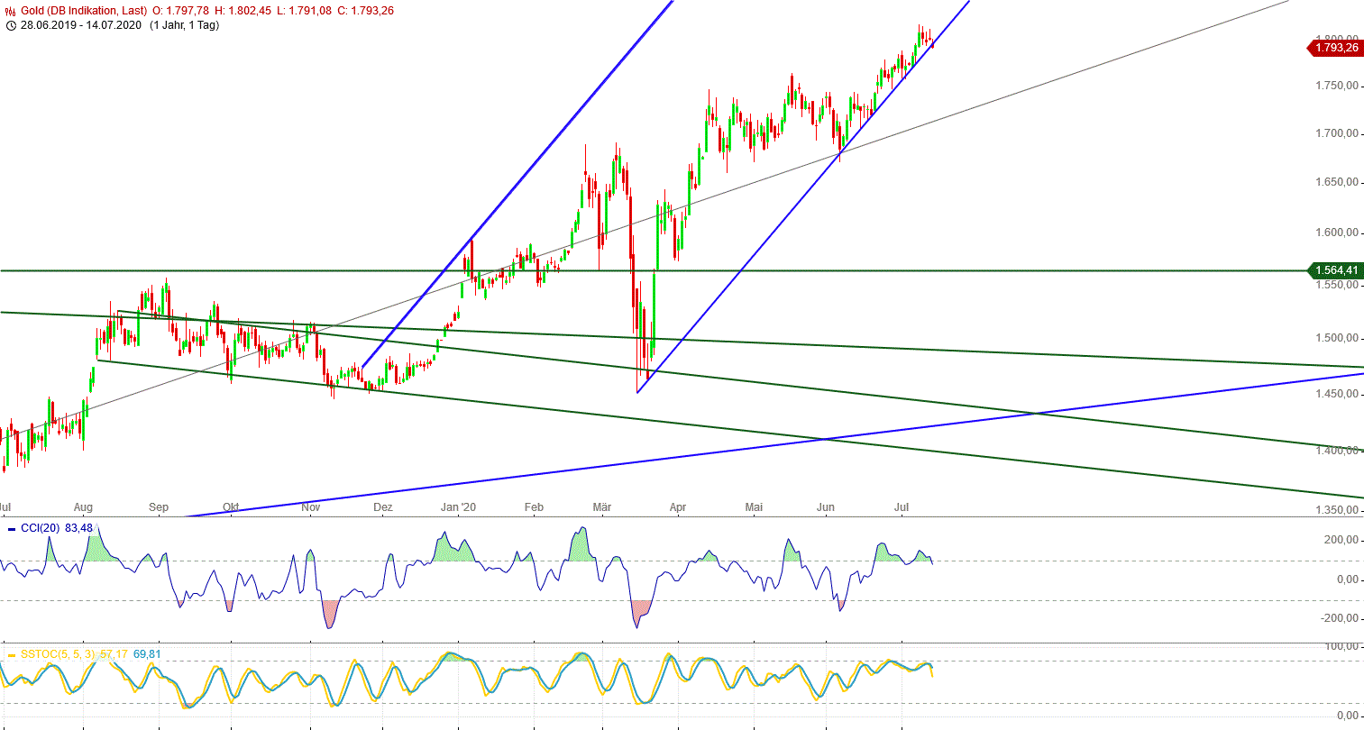Click the "Jan '20" label on time axis
The width and height of the screenshot is (1364, 730).
click(x=458, y=507)
